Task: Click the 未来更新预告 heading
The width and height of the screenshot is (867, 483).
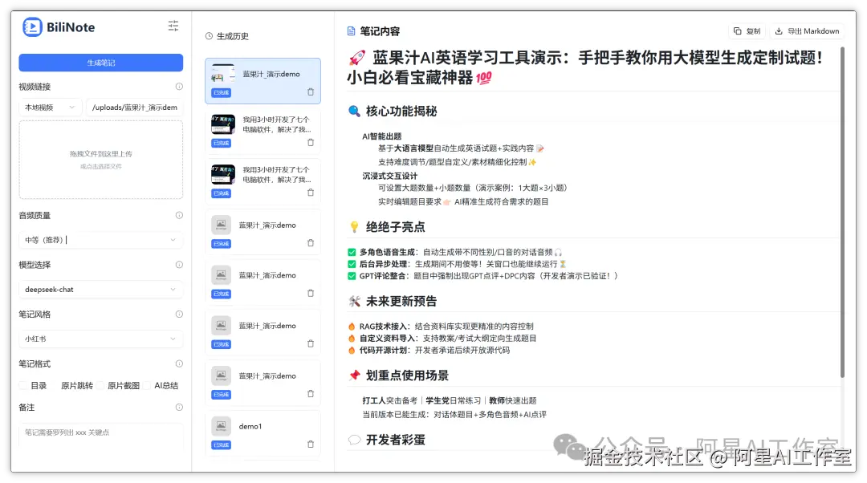Action: 401,301
